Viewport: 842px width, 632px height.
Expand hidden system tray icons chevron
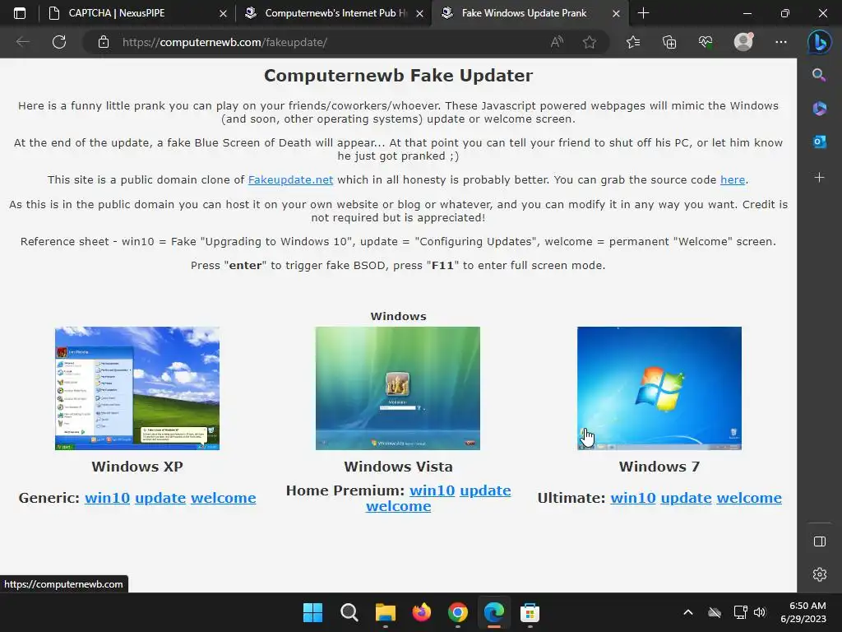[x=688, y=612]
